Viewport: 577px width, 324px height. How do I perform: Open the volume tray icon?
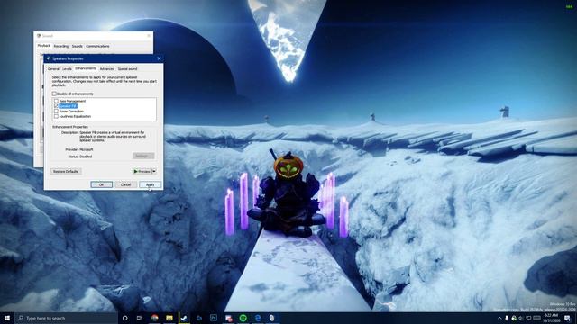click(x=521, y=318)
